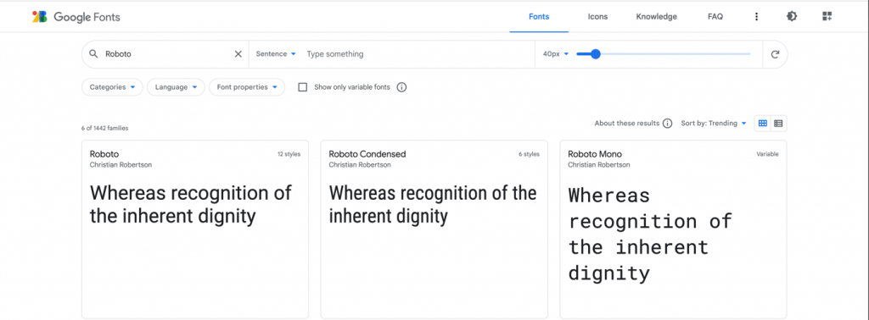Show variable fonts info icon

[401, 87]
